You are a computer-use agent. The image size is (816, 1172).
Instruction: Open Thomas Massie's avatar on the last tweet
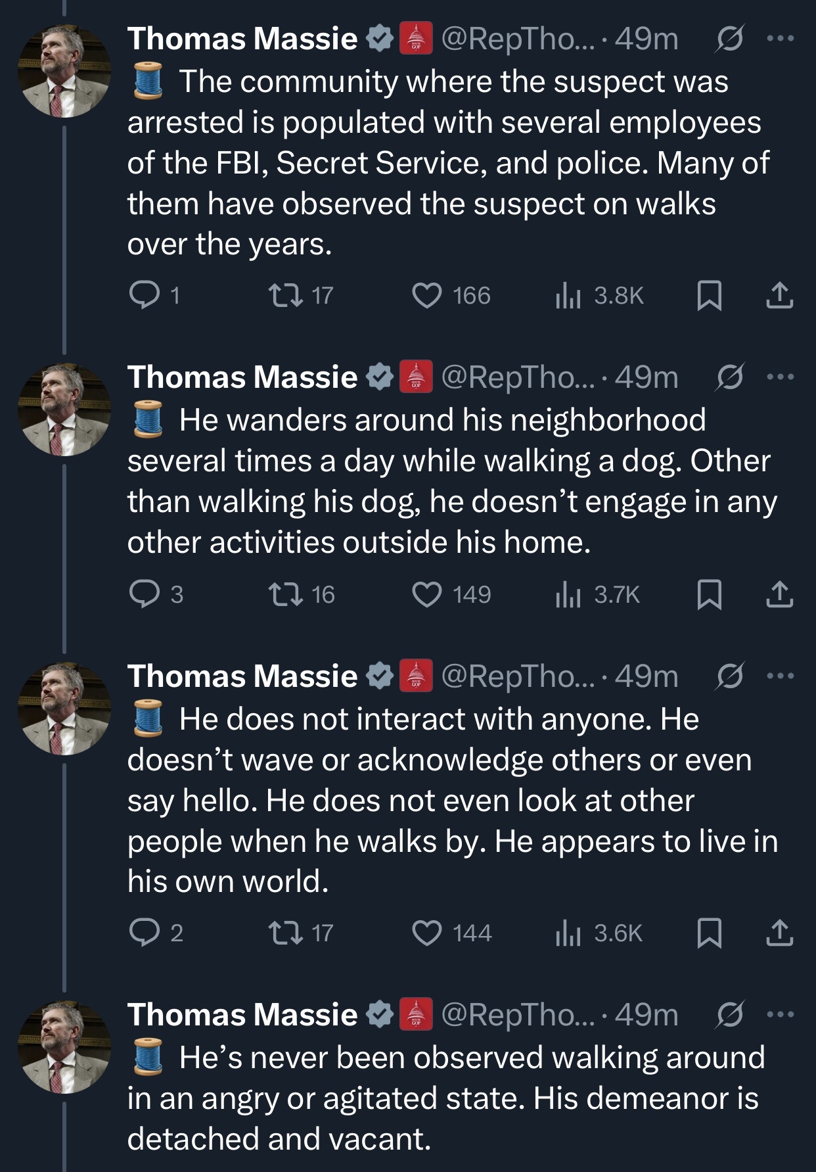pos(64,1046)
